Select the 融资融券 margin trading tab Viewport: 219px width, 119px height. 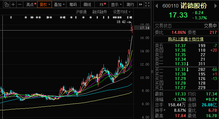point(100,12)
